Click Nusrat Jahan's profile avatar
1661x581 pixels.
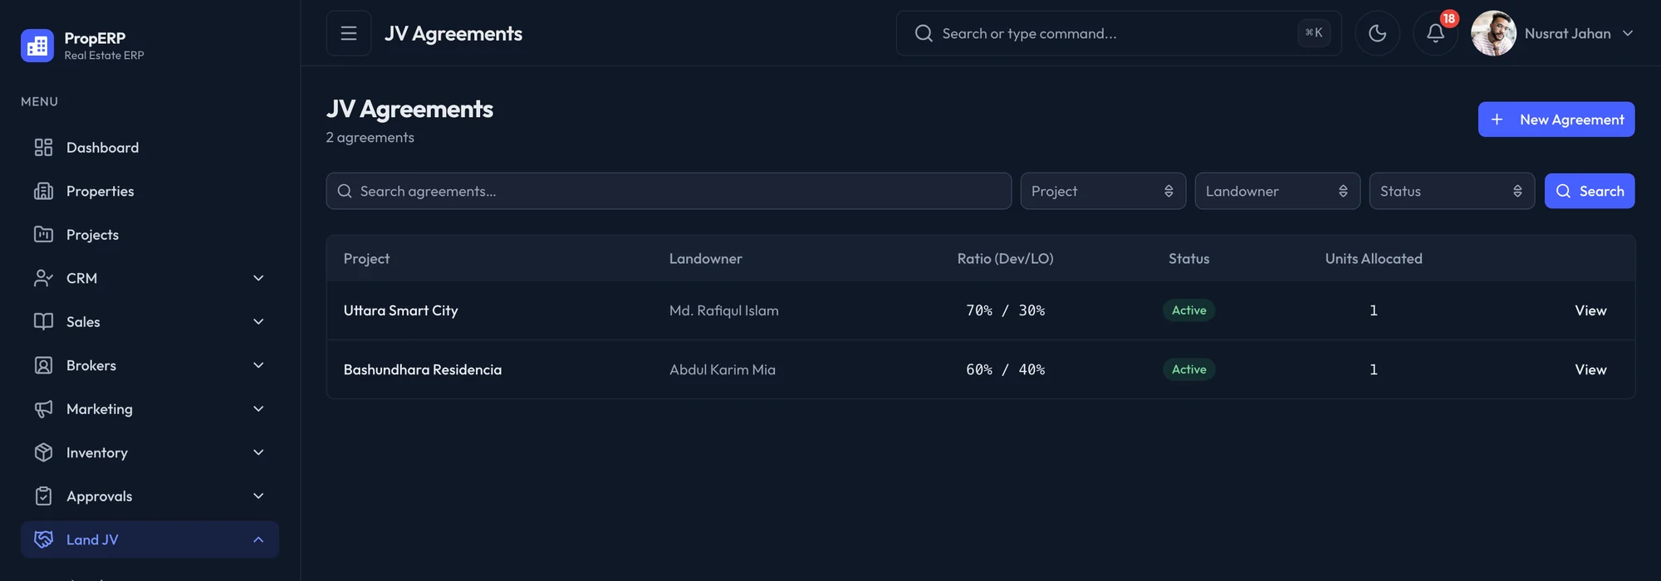[1493, 33]
